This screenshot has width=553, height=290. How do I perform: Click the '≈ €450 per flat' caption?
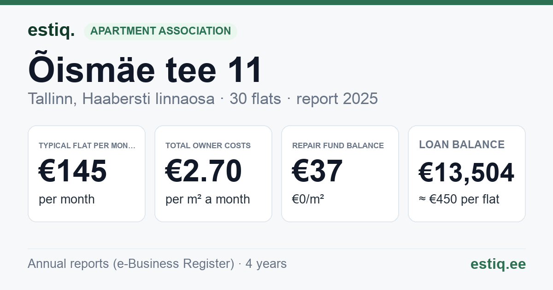459,199
